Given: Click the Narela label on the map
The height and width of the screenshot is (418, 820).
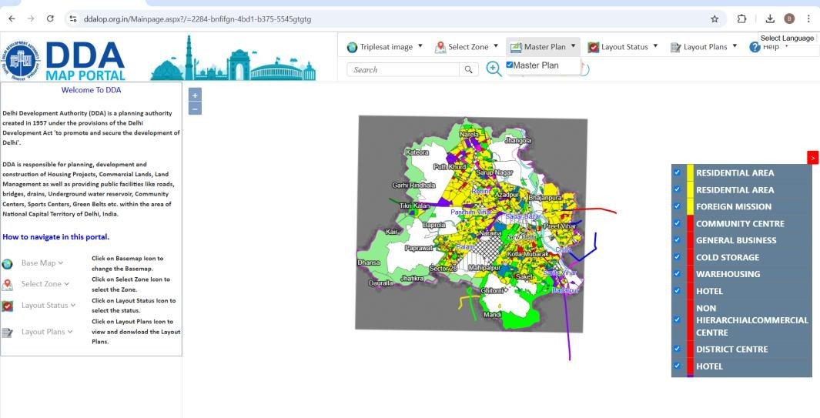Looking at the screenshot, I should [x=469, y=135].
